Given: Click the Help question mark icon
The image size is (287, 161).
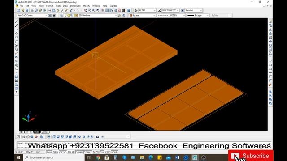Looking at the screenshot, I should (129, 10).
